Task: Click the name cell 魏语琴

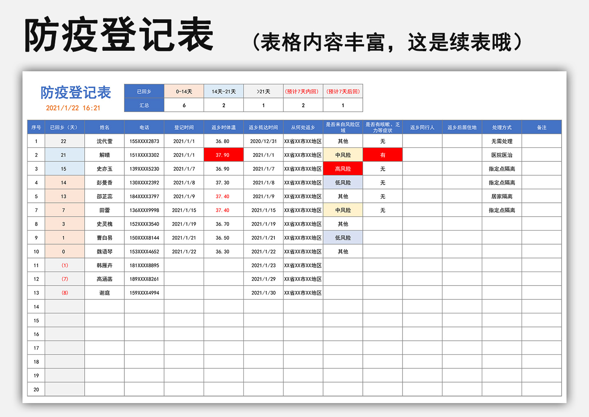Action: 104,252
